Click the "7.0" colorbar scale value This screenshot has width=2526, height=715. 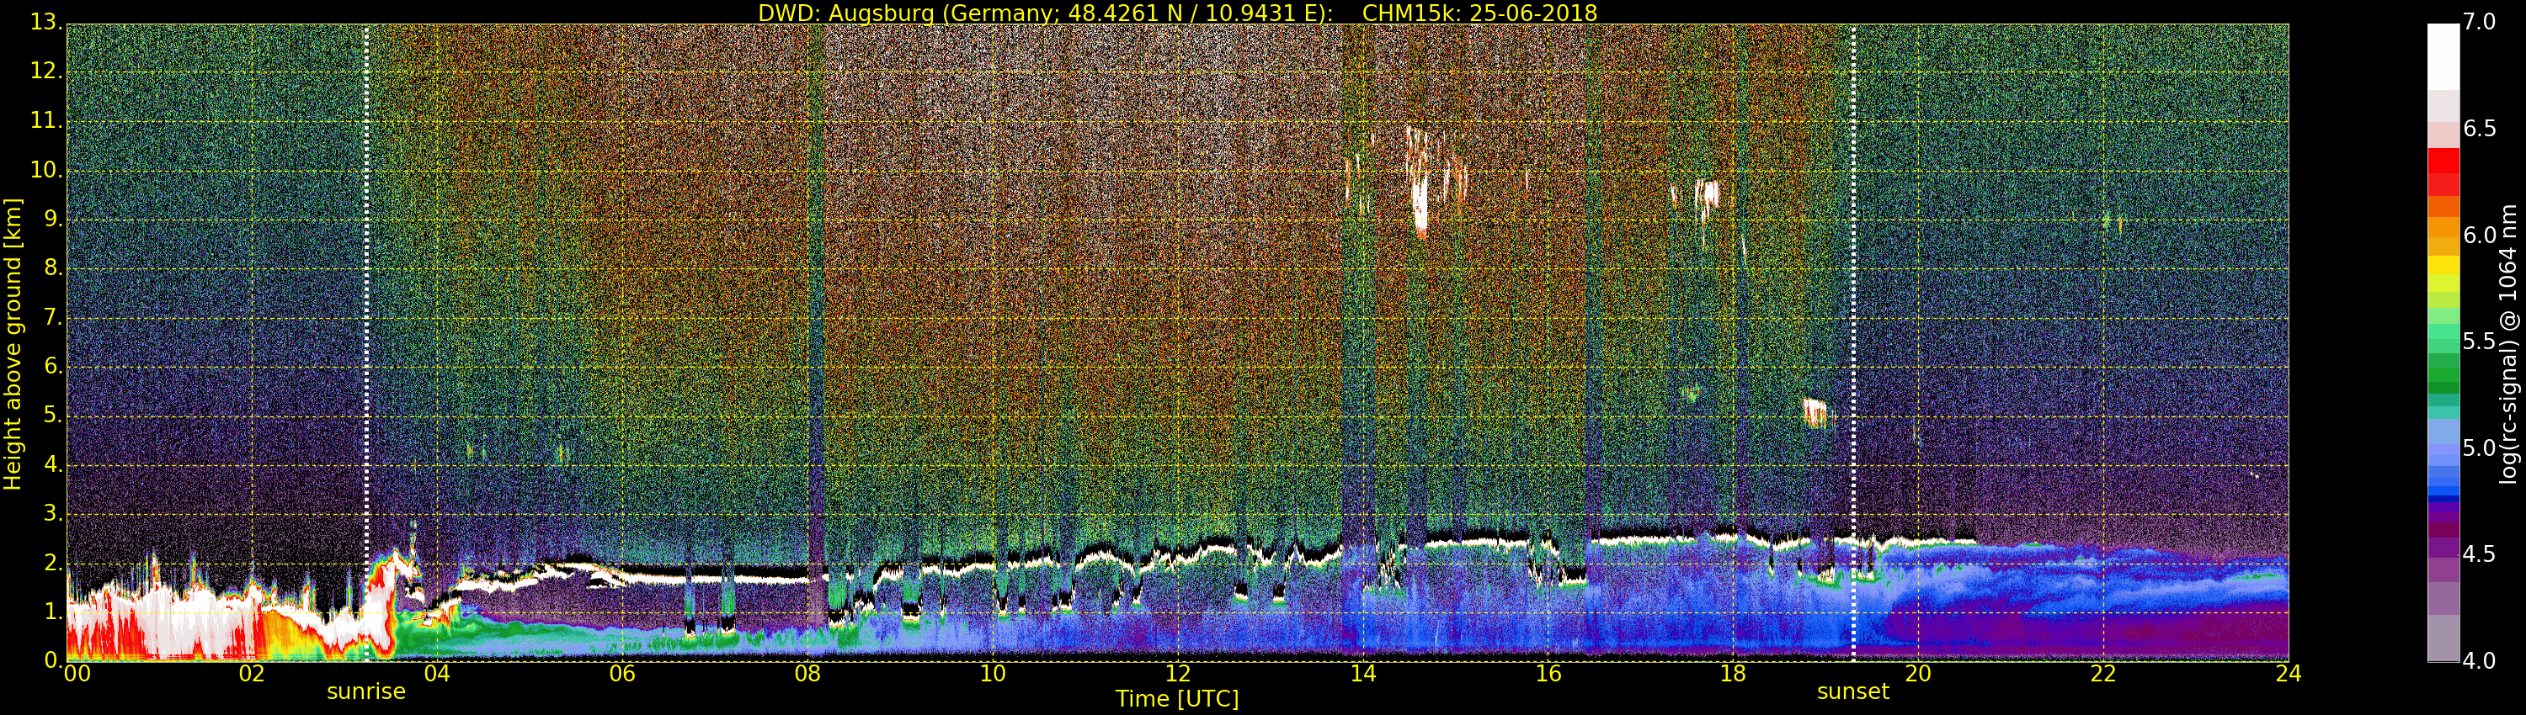[x=2479, y=22]
